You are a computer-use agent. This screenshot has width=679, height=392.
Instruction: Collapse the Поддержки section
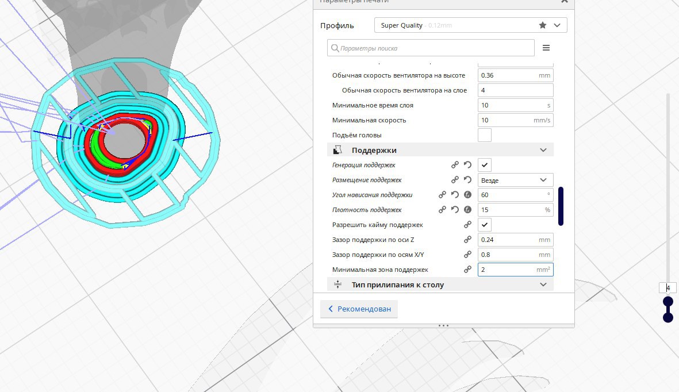tap(543, 150)
